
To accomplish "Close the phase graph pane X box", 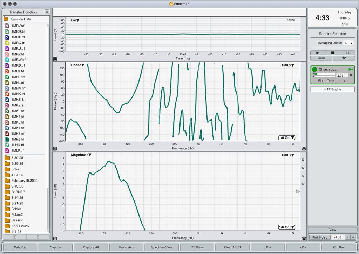I will point(55,149).
